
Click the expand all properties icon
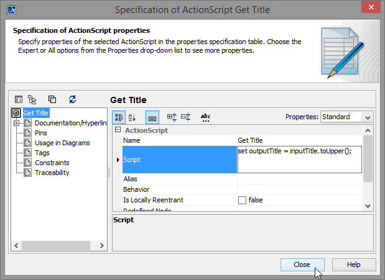point(172,117)
